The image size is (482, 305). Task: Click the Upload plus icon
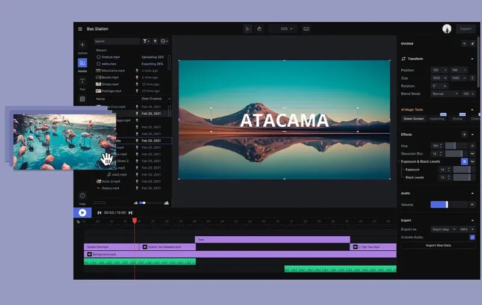pyautogui.click(x=83, y=45)
